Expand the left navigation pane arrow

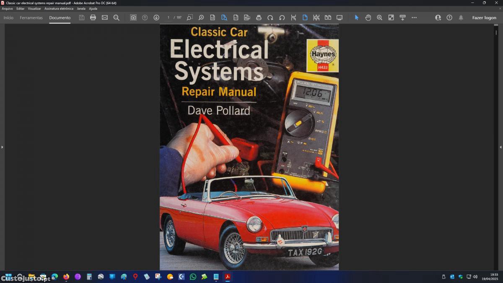coord(2,147)
